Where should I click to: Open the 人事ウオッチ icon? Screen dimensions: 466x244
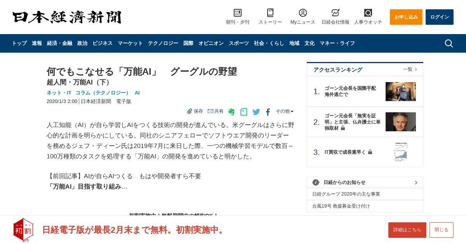pyautogui.click(x=368, y=13)
